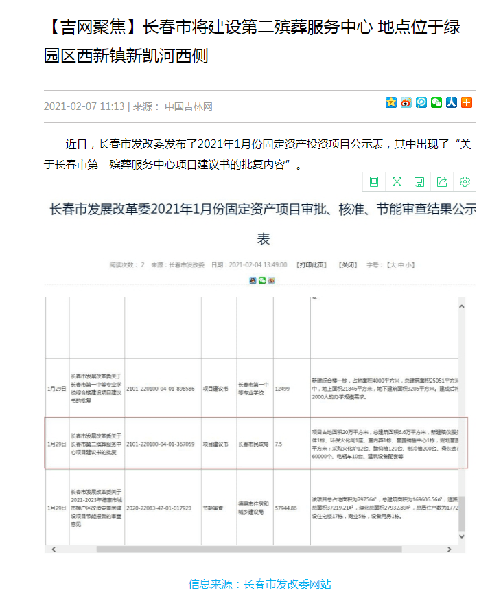Click project code 2101-220100-04-01-367059

coord(161,444)
